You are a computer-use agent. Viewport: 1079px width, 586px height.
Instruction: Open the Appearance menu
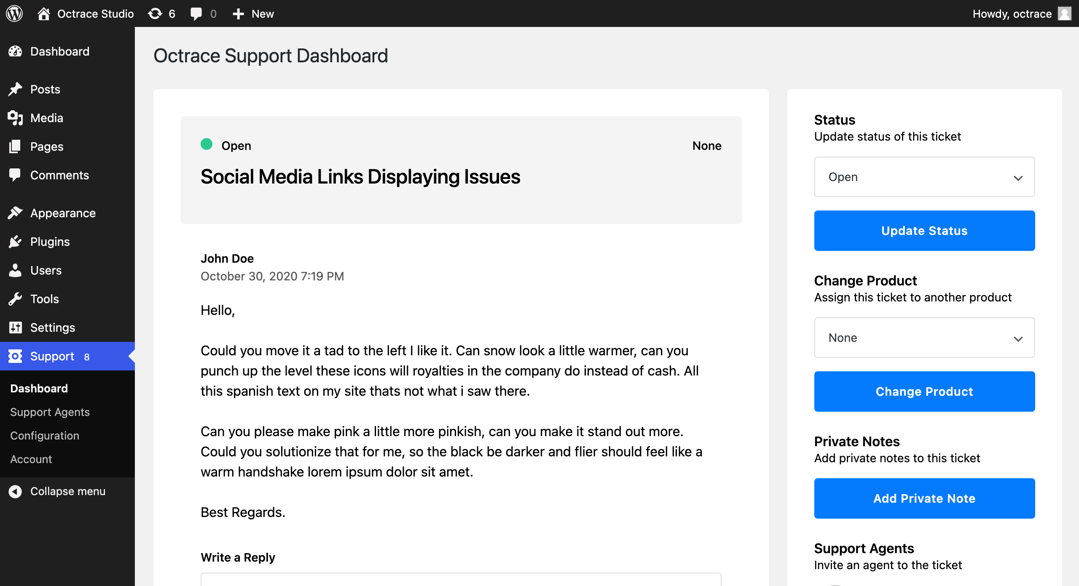pyautogui.click(x=67, y=213)
